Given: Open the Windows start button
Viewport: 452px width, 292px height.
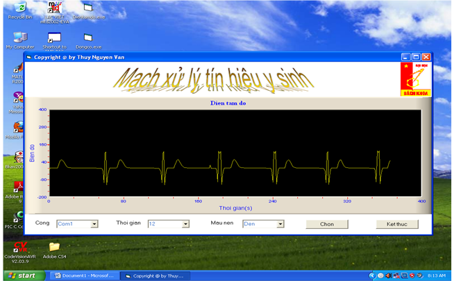Looking at the screenshot, I should tap(24, 275).
